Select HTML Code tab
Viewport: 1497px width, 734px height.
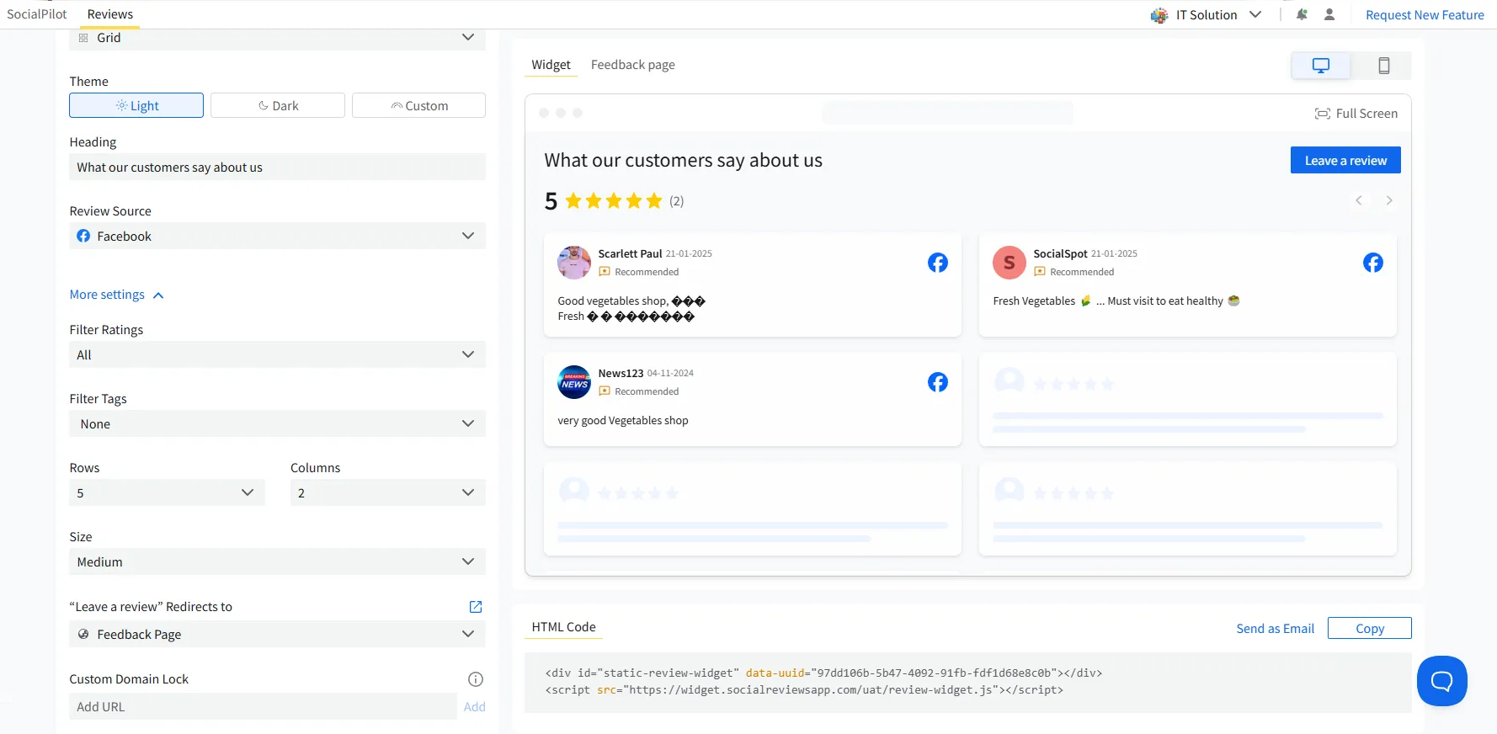pyautogui.click(x=564, y=627)
